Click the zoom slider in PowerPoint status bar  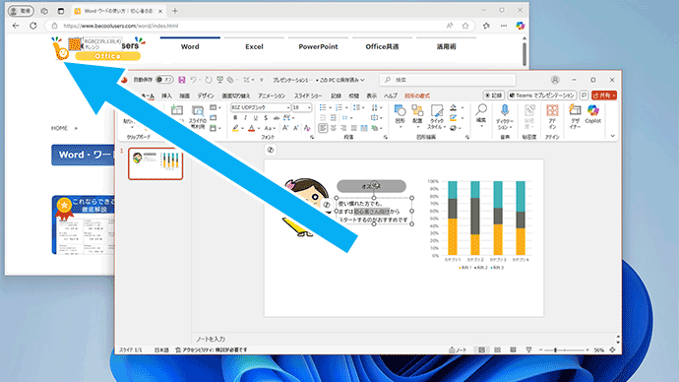[x=564, y=350]
